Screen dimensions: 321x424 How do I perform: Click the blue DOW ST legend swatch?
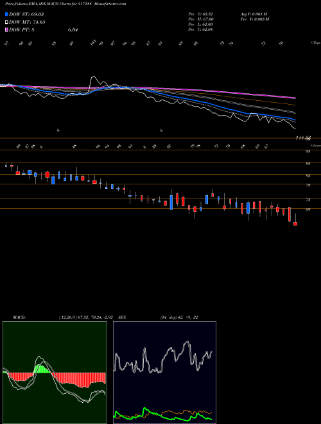coord(6,14)
